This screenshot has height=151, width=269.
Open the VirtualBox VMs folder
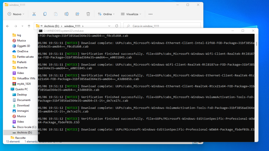26,78
